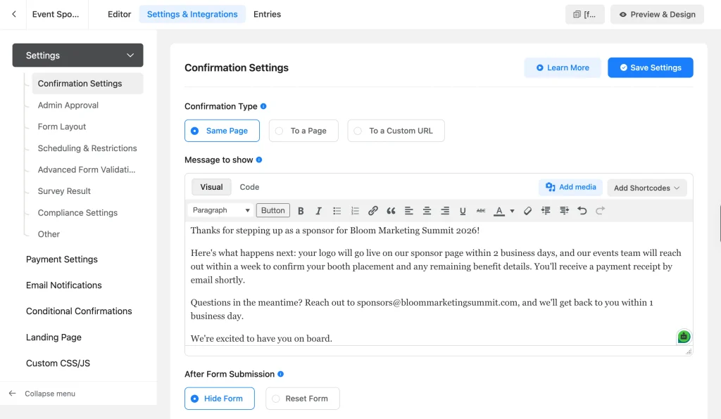Switch to the Code editor tab
This screenshot has width=721, height=419.
point(249,187)
